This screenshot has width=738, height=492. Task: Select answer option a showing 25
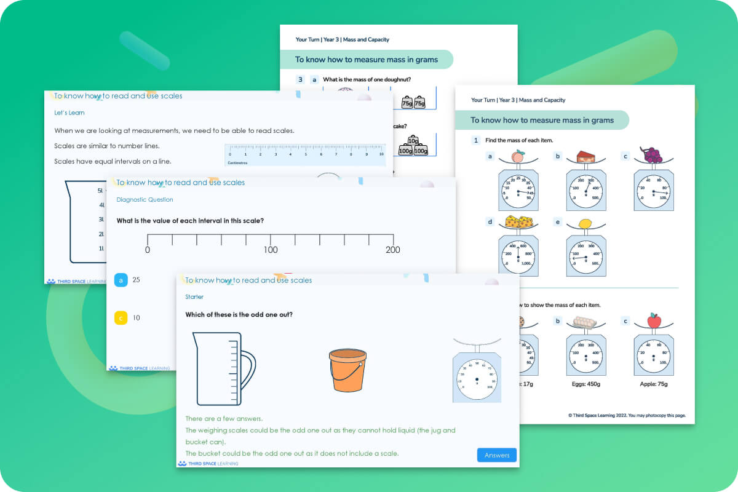click(121, 279)
